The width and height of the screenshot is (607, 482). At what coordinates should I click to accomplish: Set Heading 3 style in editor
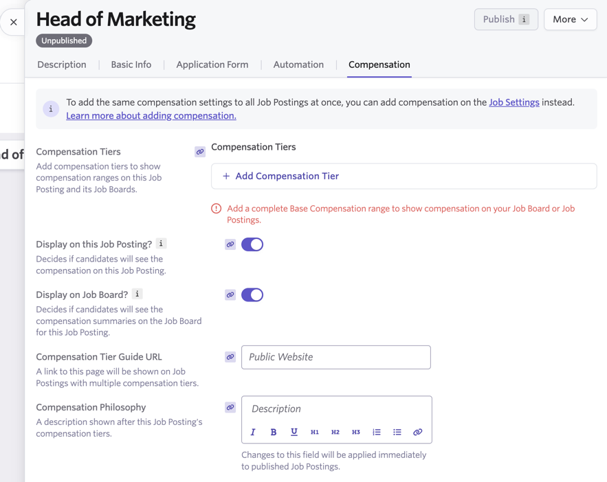click(x=356, y=432)
